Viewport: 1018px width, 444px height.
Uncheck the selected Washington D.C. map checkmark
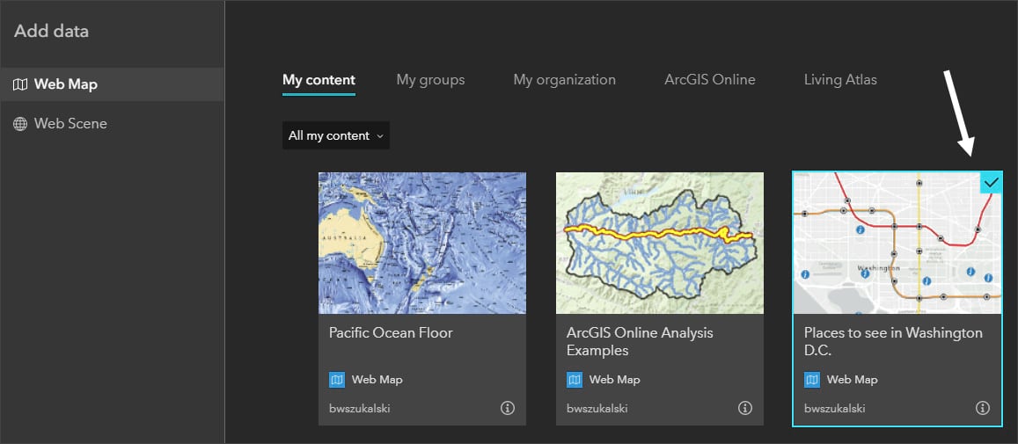pos(992,182)
